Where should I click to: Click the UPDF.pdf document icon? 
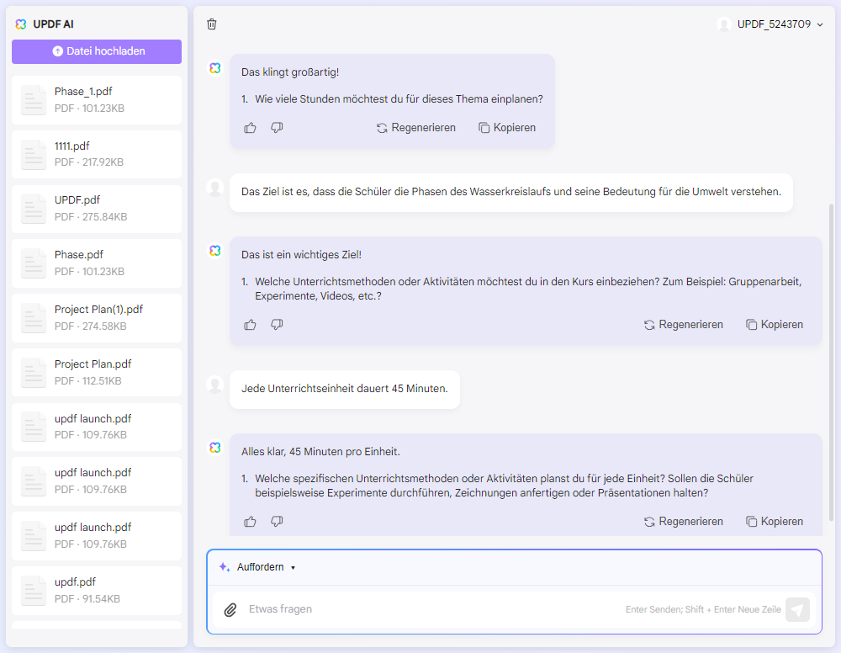point(34,209)
